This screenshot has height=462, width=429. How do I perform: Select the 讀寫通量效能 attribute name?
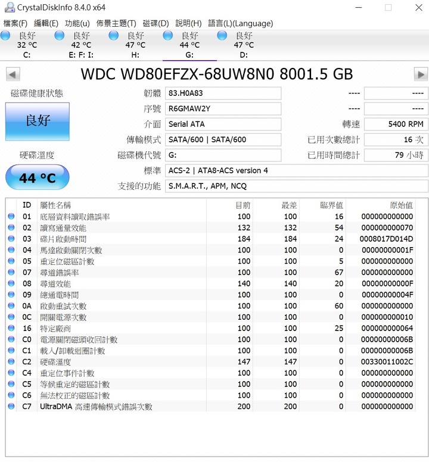point(63,228)
